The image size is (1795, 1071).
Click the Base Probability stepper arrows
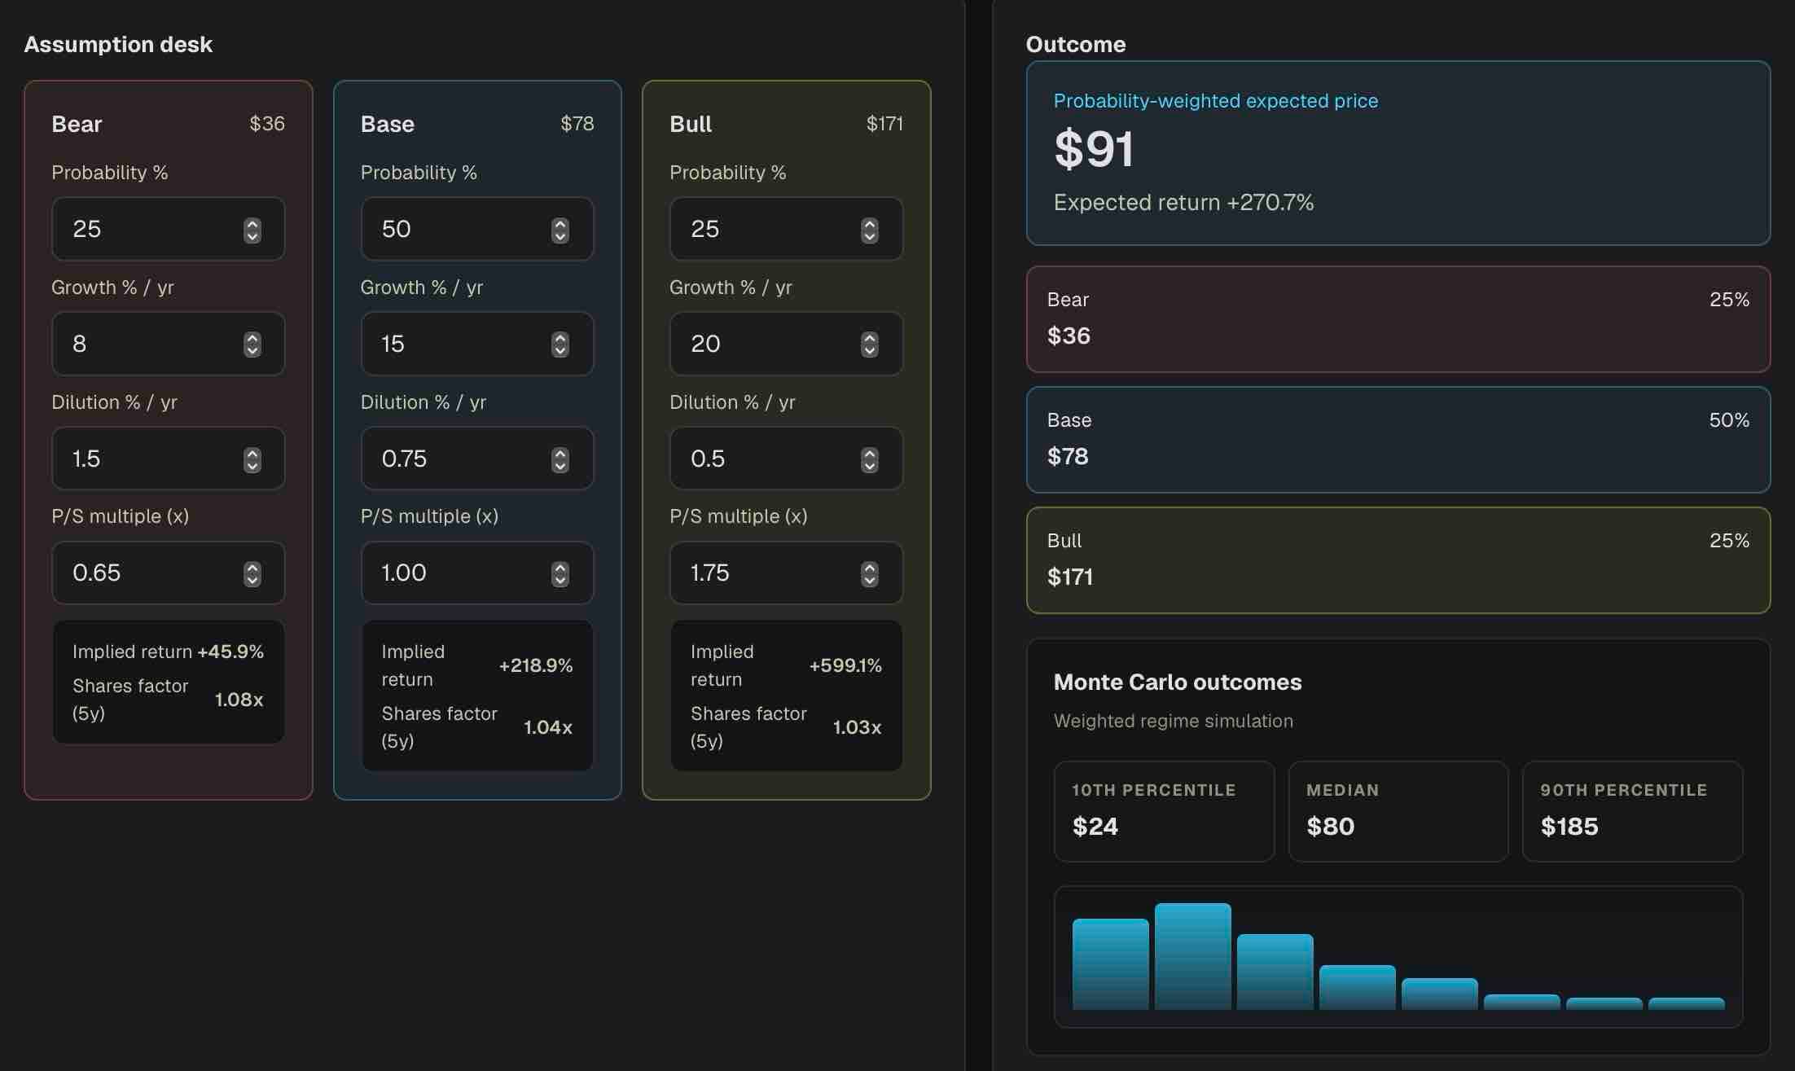click(x=560, y=230)
